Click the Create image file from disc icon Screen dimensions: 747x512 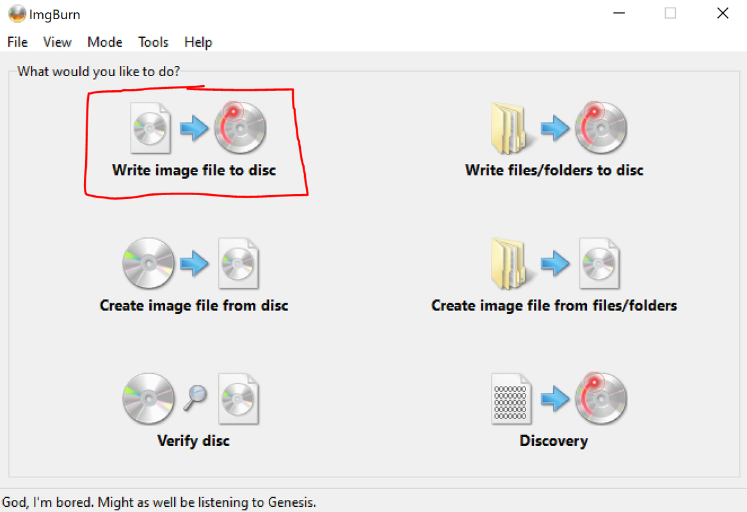(191, 264)
